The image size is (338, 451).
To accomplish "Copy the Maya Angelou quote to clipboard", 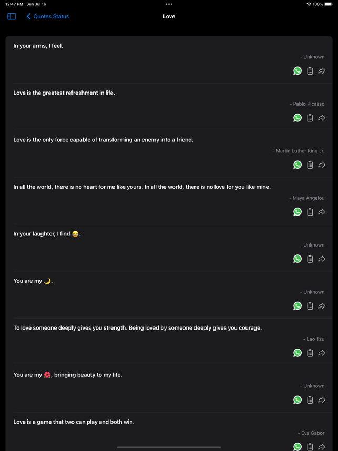I will 310,212.
